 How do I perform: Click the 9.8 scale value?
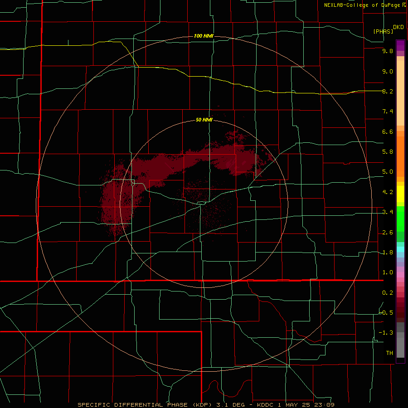[x=388, y=51]
